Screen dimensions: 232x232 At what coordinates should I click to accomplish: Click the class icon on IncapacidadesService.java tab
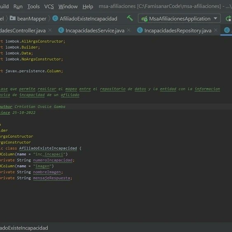click(61, 30)
